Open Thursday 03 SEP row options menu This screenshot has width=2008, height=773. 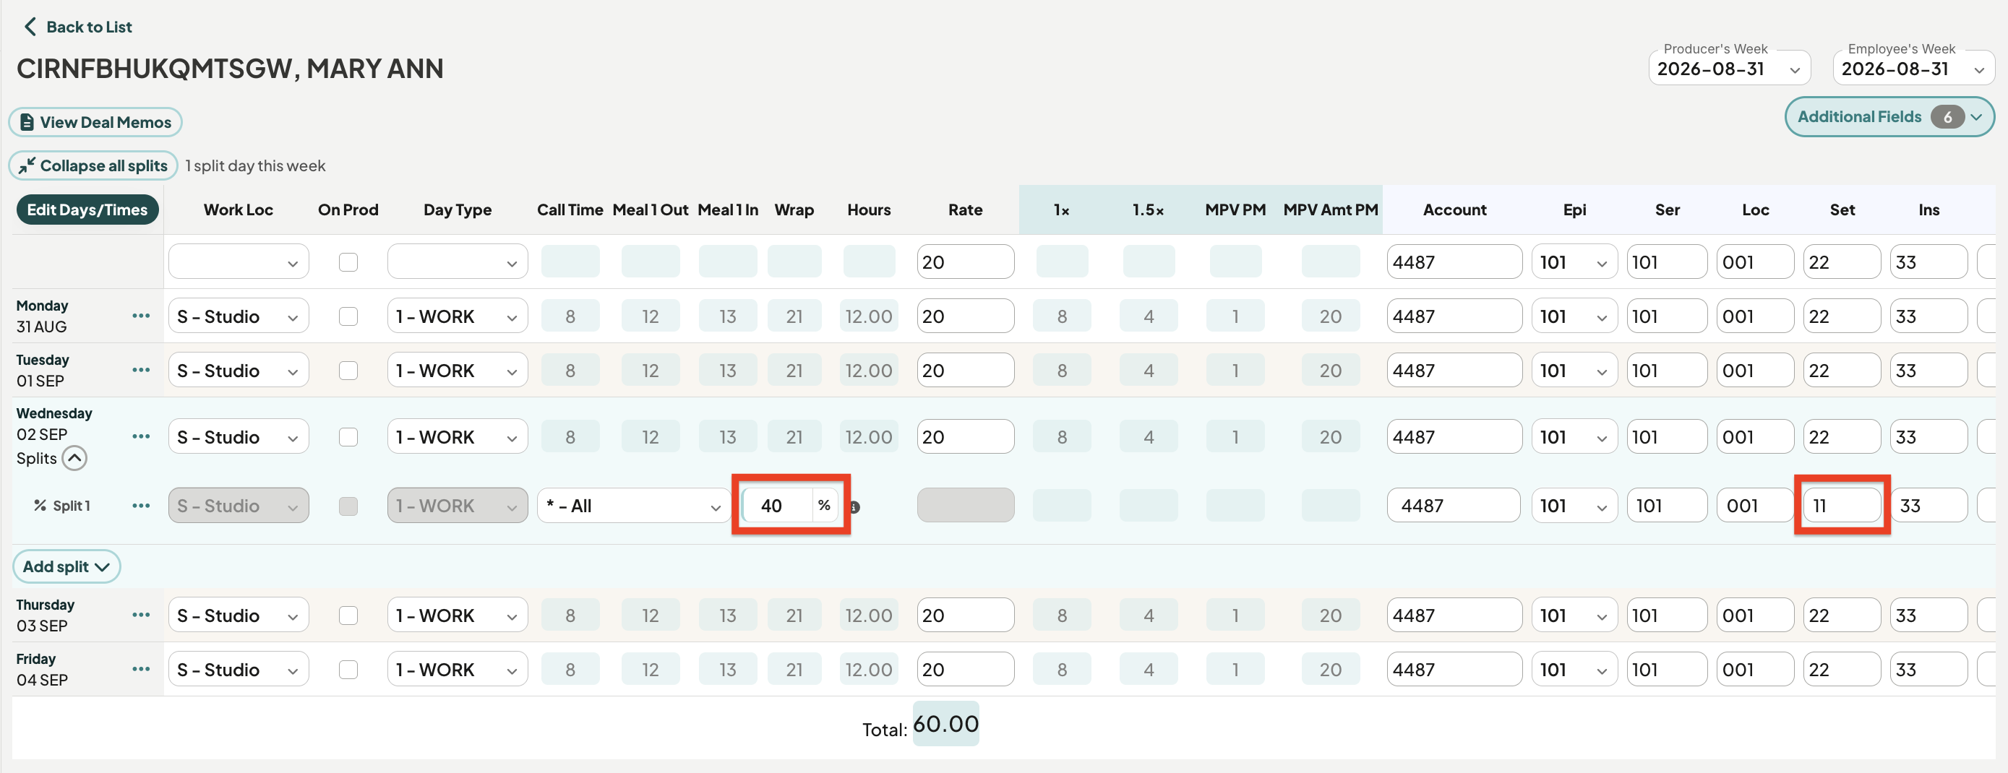(x=141, y=615)
